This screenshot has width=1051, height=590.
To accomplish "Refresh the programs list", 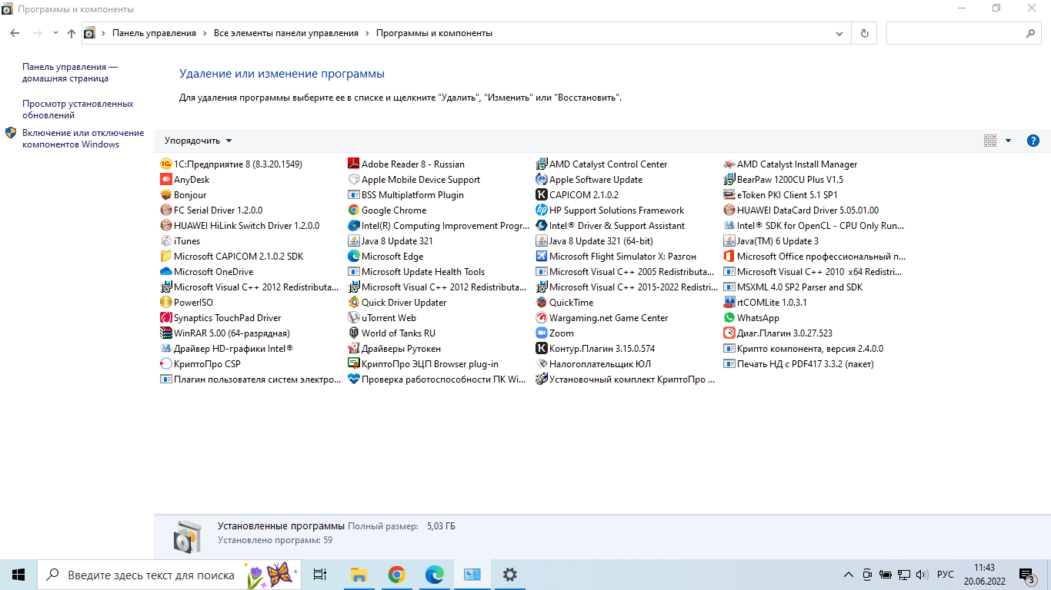I will tap(865, 34).
